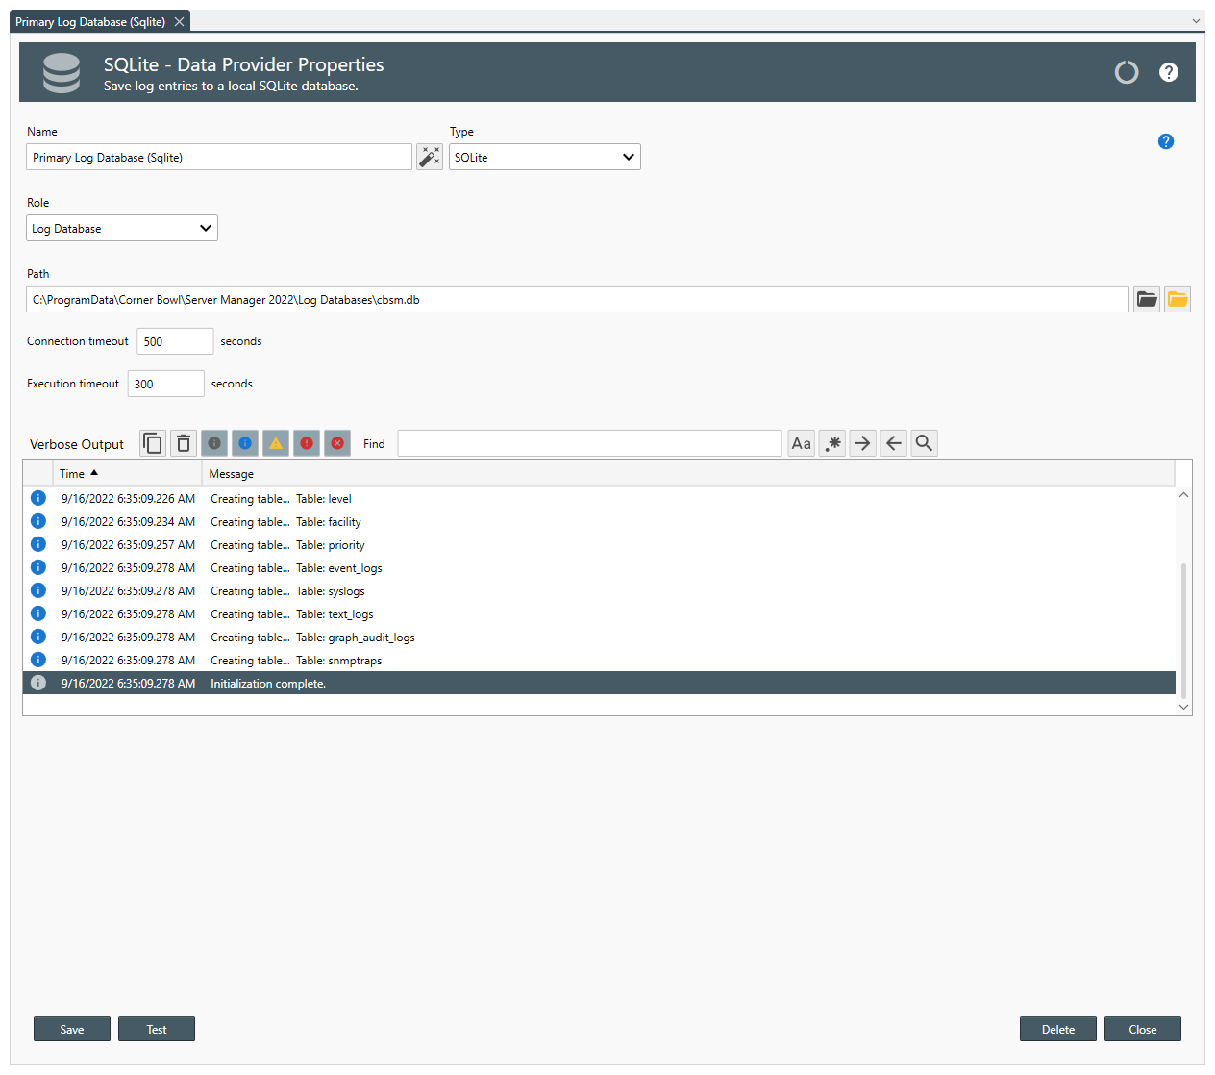Click the Save button
The width and height of the screenshot is (1215, 1075).
pyautogui.click(x=72, y=1029)
